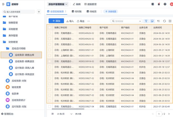Open the help question-mark icon
This screenshot has height=117, width=173.
click(165, 4)
